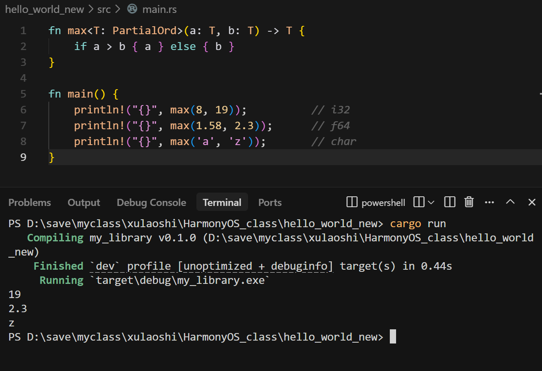Click line number 4 in the gutter
542x371 pixels.
(23, 78)
